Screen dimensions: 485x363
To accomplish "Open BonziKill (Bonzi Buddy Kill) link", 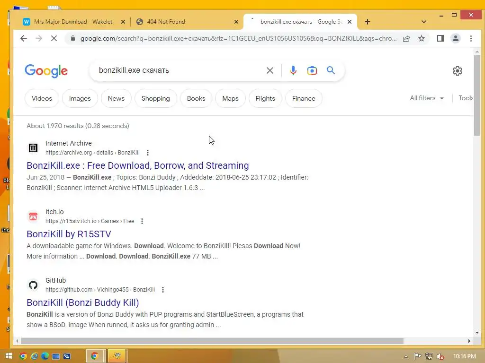I will pyautogui.click(x=82, y=302).
